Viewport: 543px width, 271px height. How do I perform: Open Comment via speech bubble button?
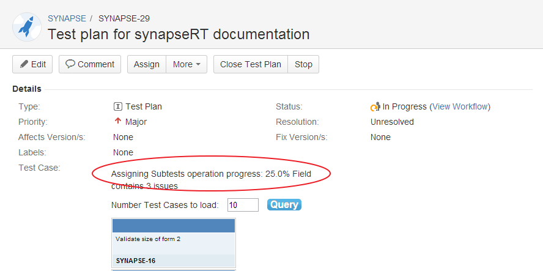click(x=90, y=64)
